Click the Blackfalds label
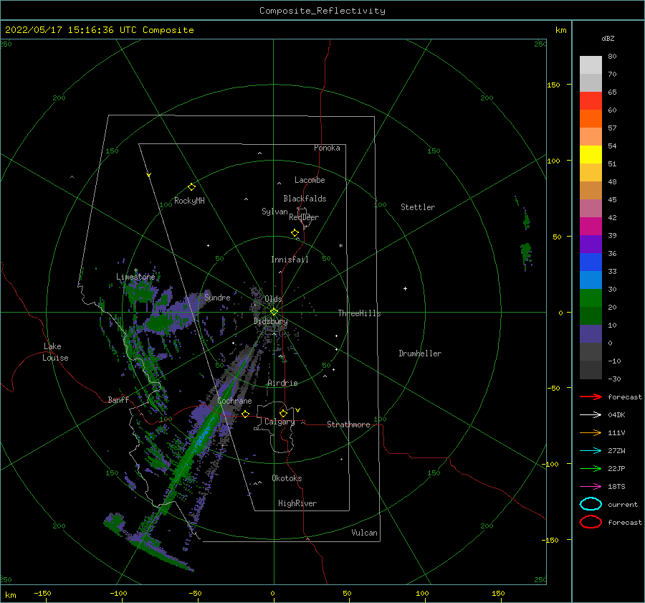The image size is (645, 603). click(x=305, y=199)
